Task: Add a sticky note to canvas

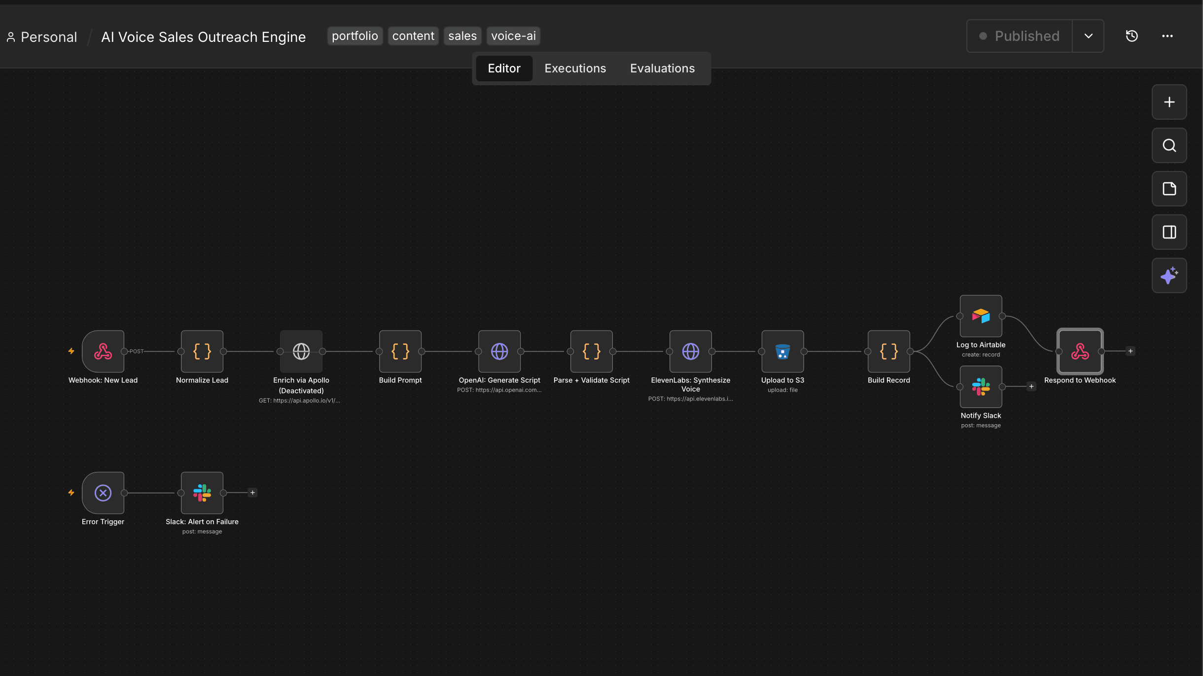Action: click(x=1169, y=189)
